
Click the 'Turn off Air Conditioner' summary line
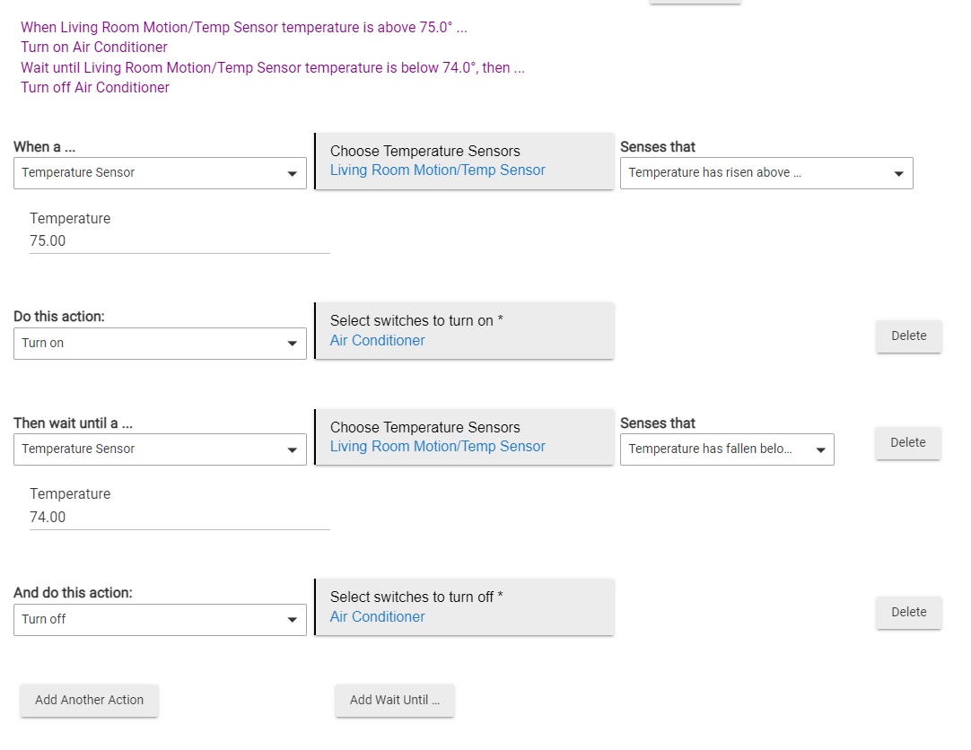95,88
